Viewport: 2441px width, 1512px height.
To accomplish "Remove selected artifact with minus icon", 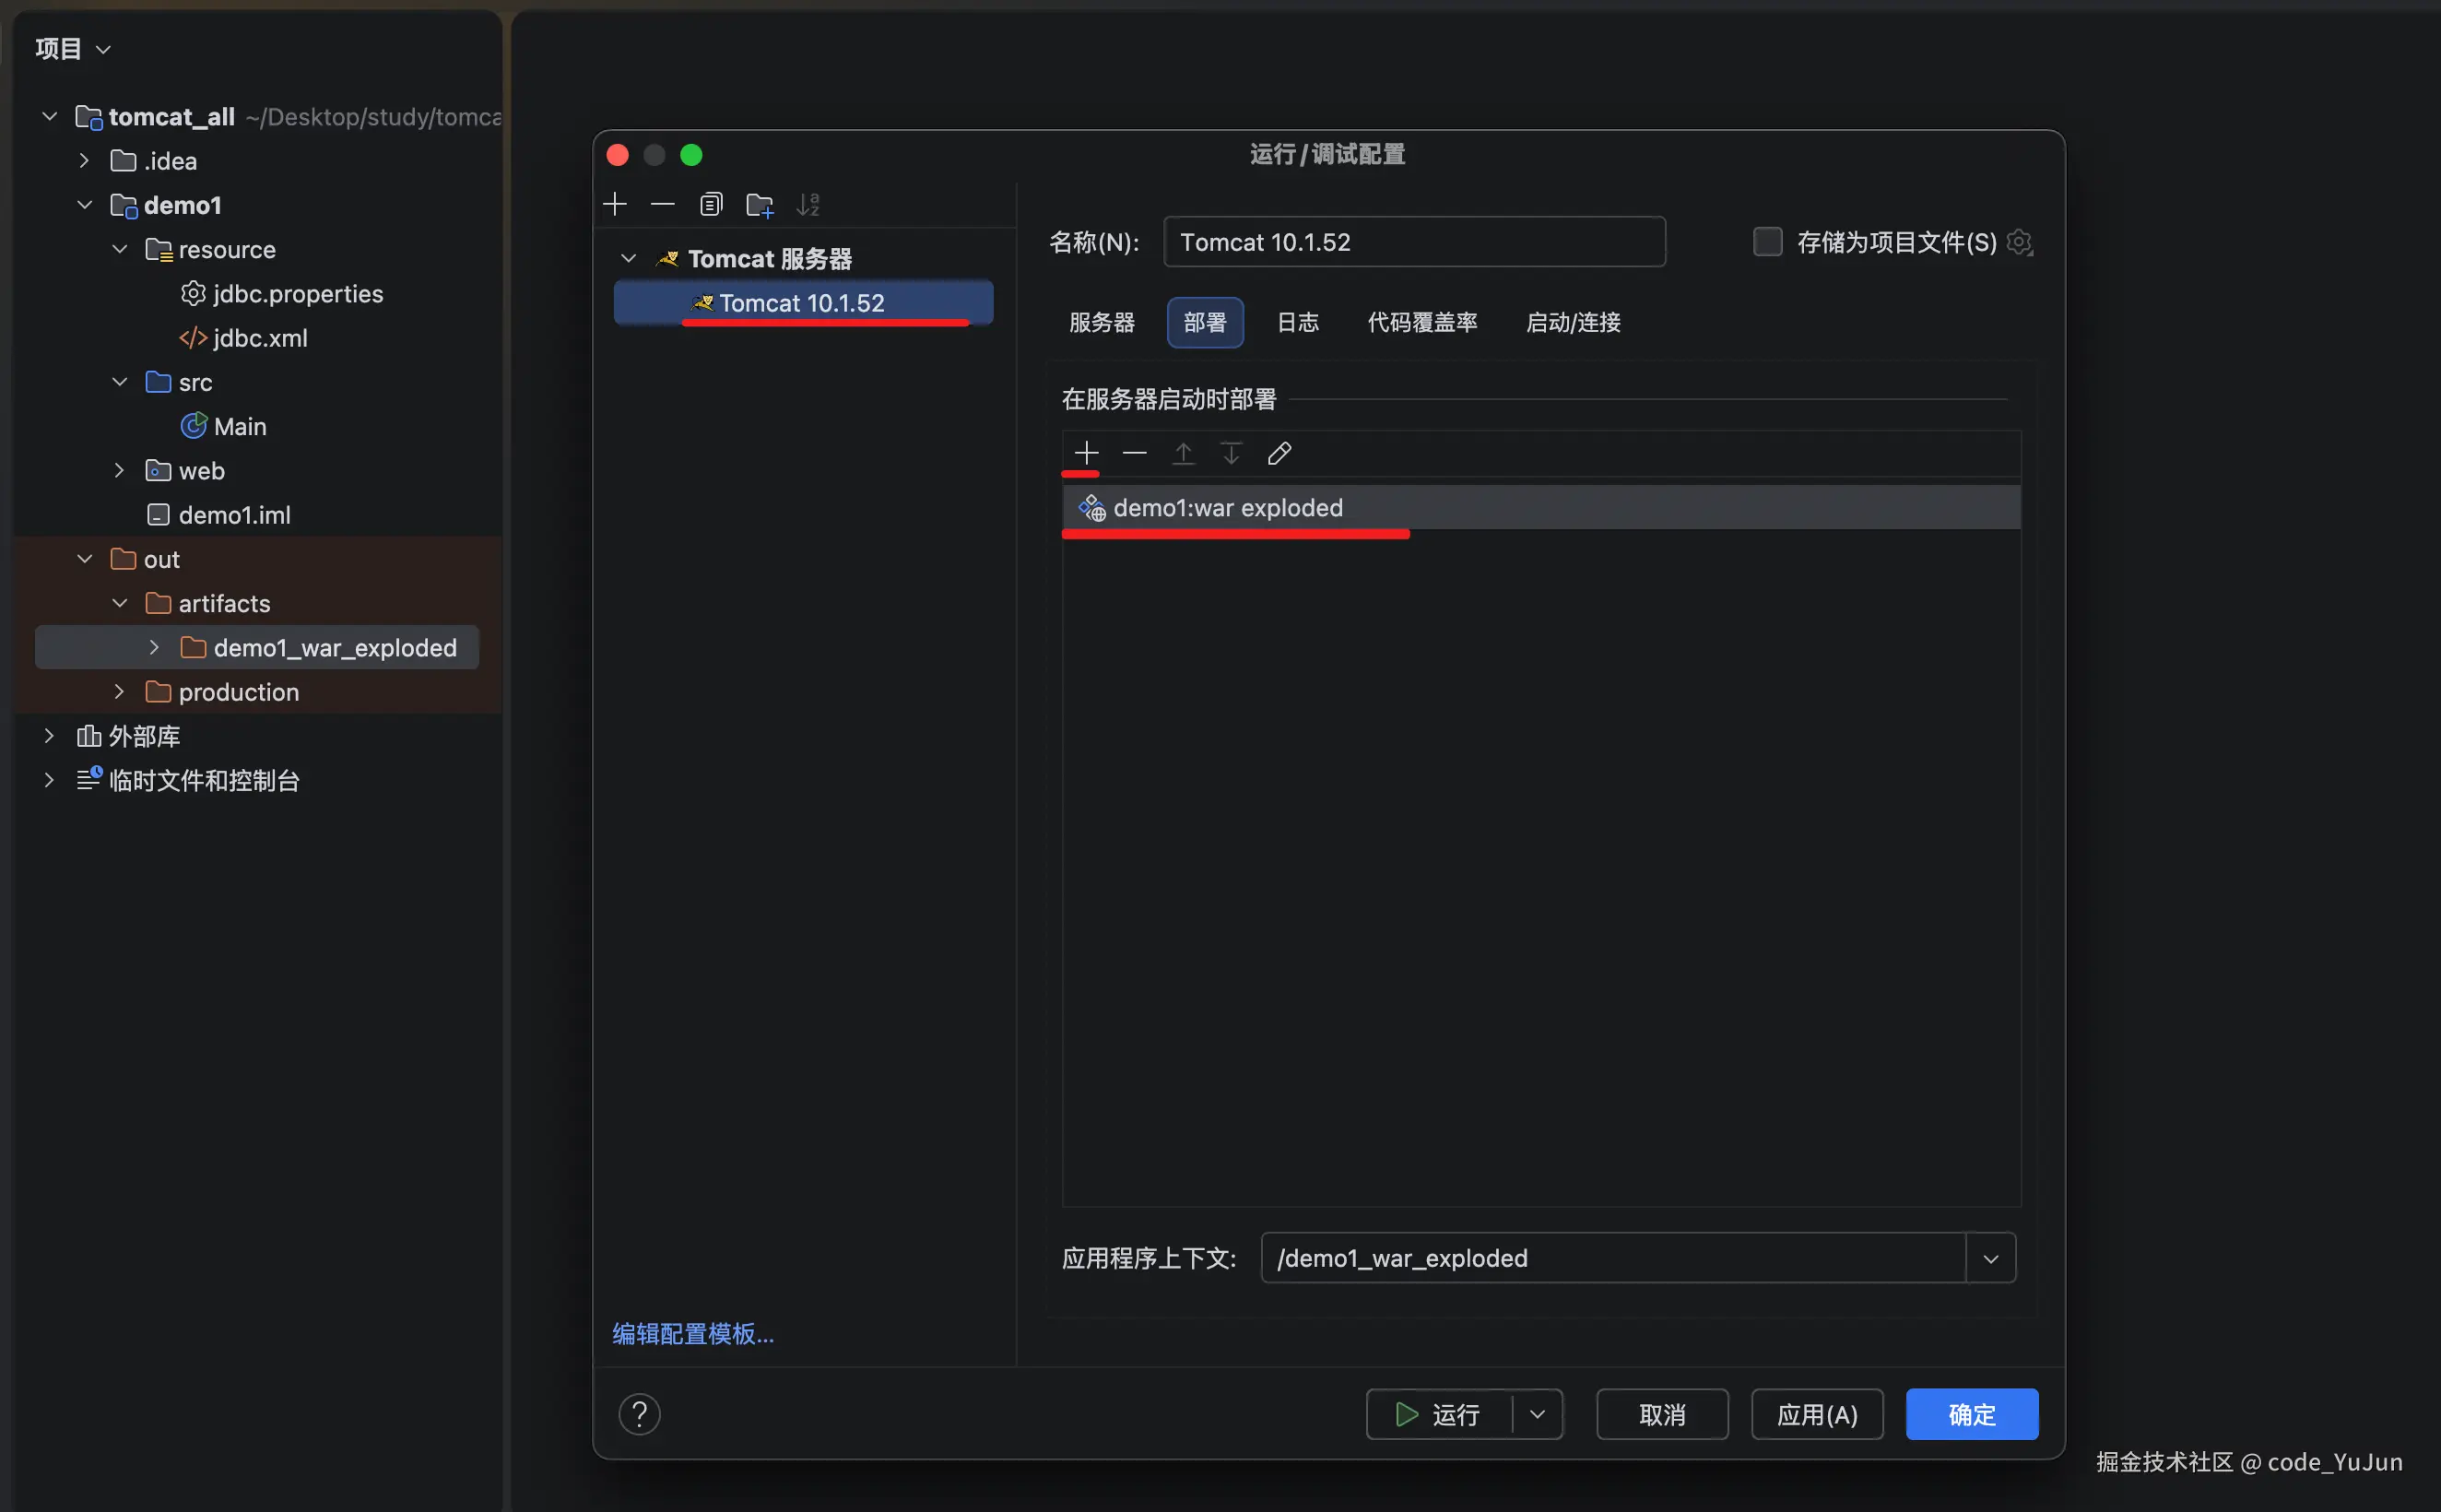I will (x=1134, y=453).
